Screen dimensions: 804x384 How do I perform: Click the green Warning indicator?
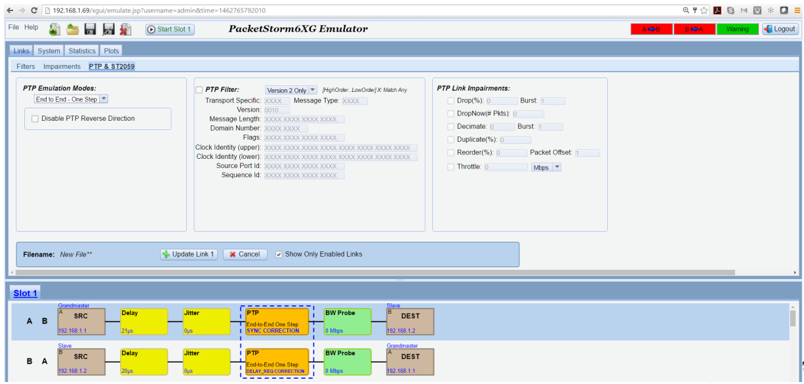coord(738,30)
